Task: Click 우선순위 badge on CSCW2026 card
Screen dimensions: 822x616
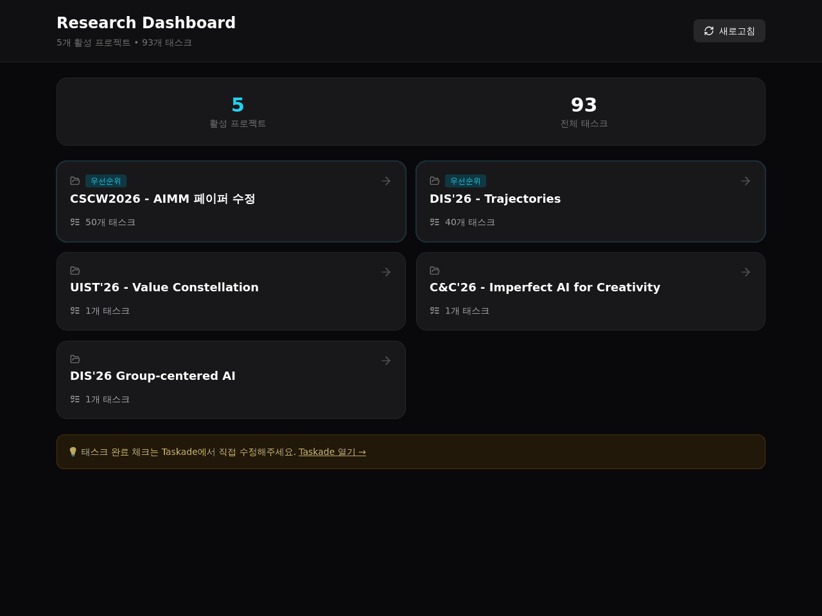Action: [x=106, y=181]
